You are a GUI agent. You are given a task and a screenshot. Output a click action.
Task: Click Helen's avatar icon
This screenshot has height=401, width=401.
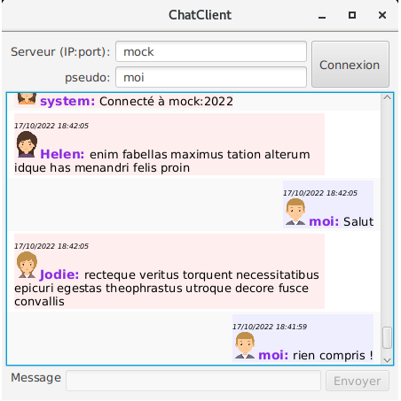27,144
